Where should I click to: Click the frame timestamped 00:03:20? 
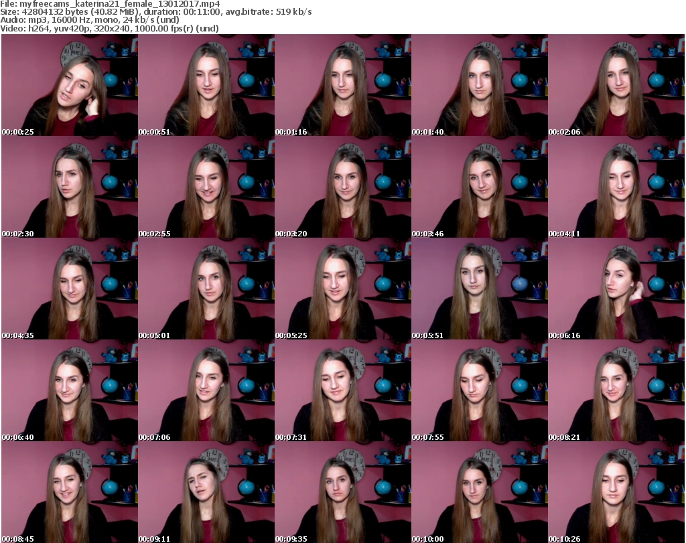click(342, 187)
